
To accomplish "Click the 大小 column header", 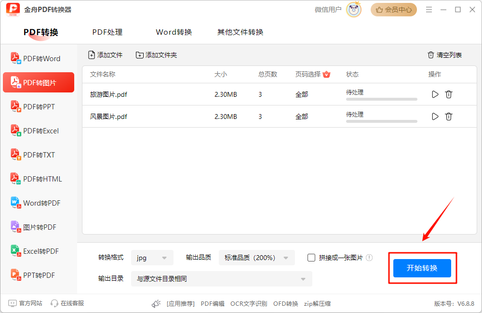I will (x=221, y=74).
